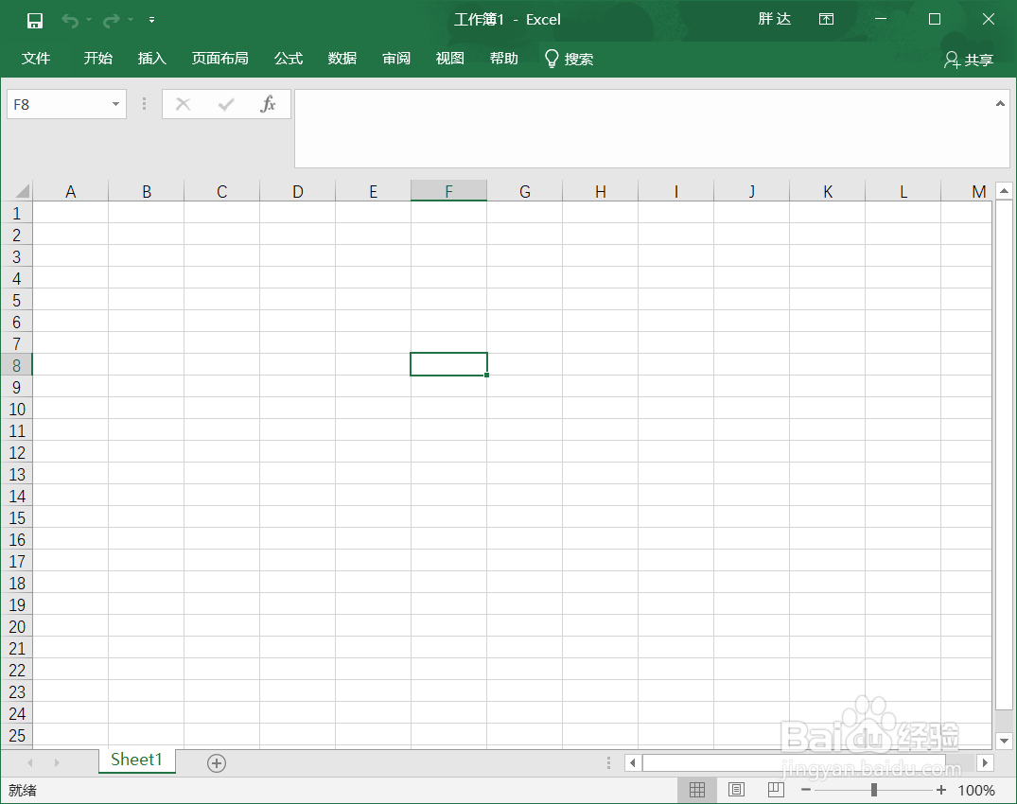Click the horizontal scrollbar right arrow
Viewport: 1017px width, 804px height.
click(985, 762)
